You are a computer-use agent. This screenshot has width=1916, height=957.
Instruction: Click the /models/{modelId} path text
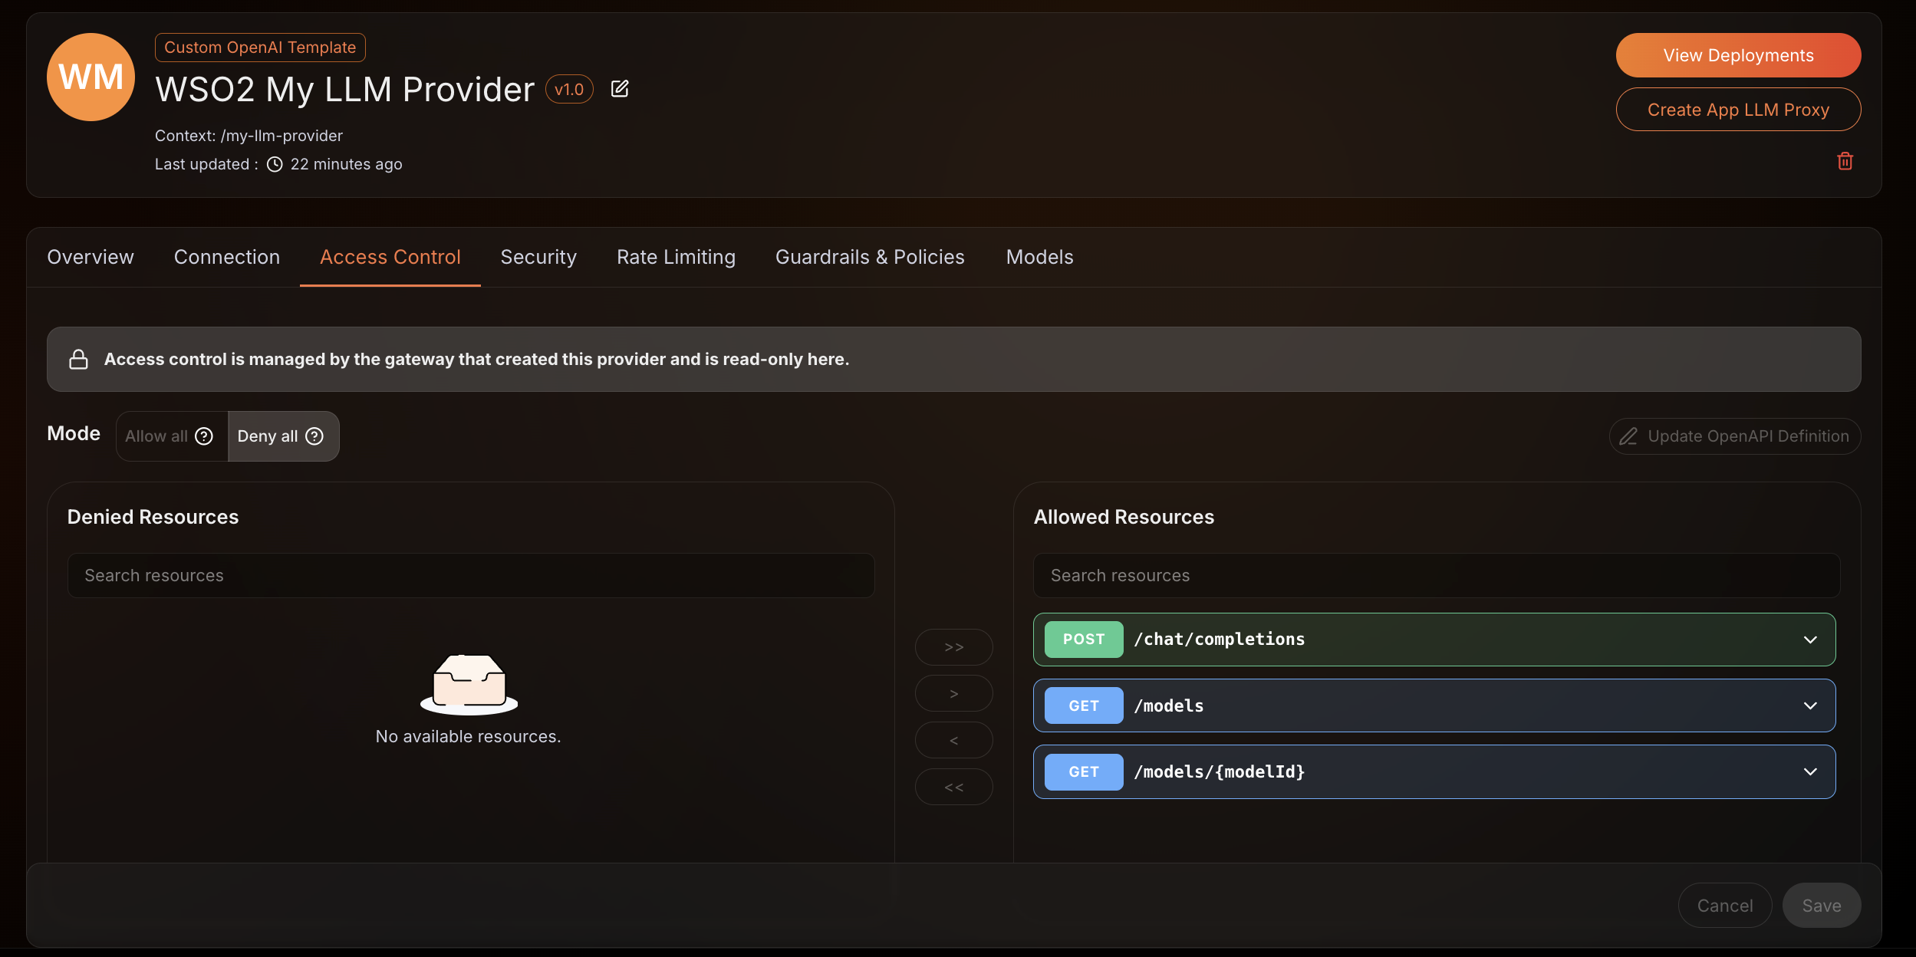point(1220,771)
